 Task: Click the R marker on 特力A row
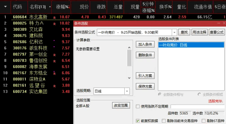pos(54,24)
